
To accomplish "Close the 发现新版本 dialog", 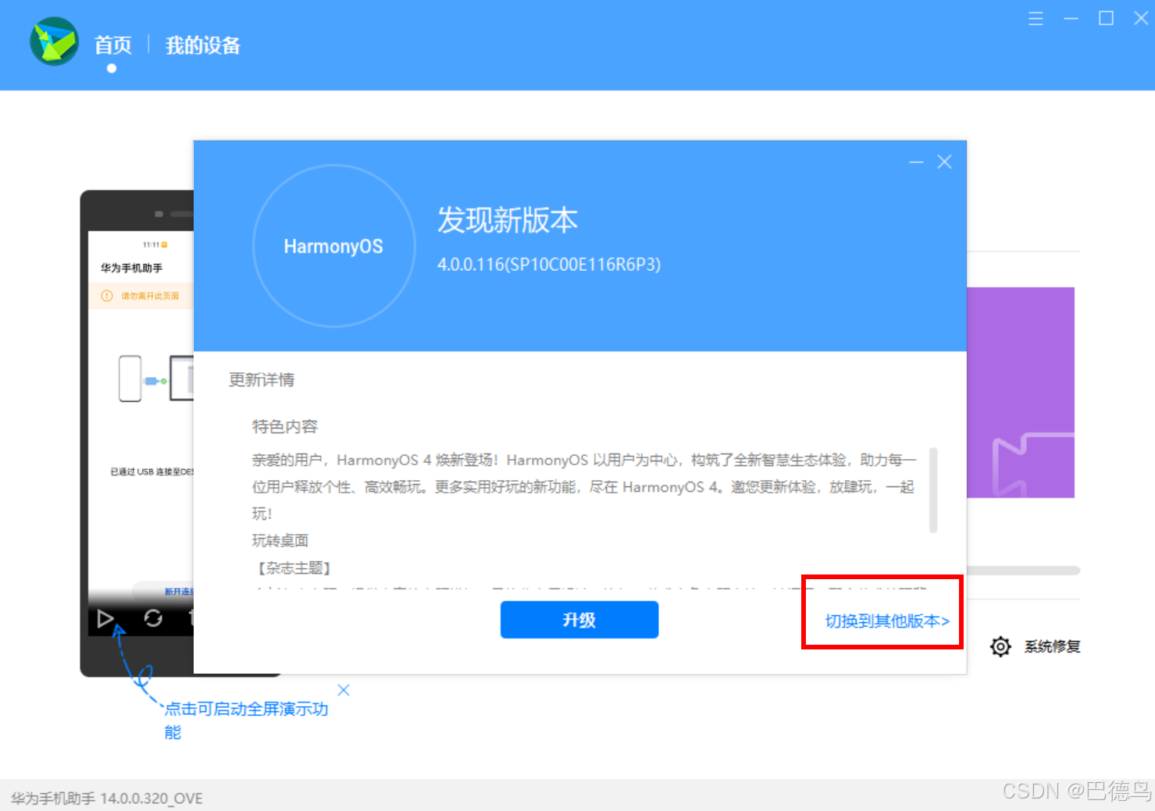I will 944,162.
